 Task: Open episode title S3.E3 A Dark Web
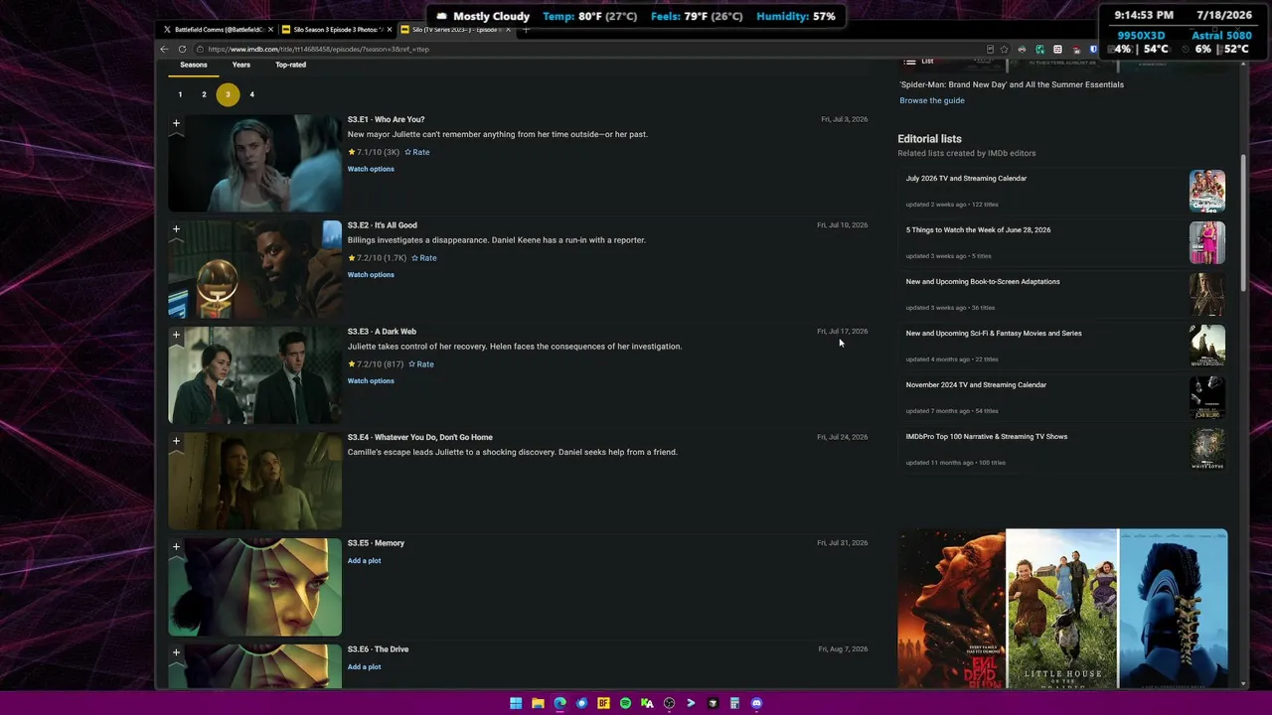[x=382, y=332]
